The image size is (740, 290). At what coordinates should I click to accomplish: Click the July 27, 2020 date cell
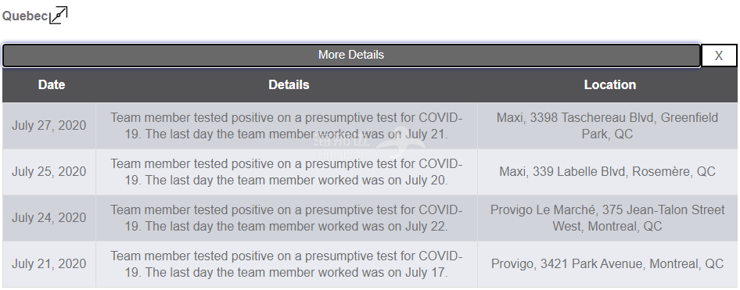click(49, 126)
